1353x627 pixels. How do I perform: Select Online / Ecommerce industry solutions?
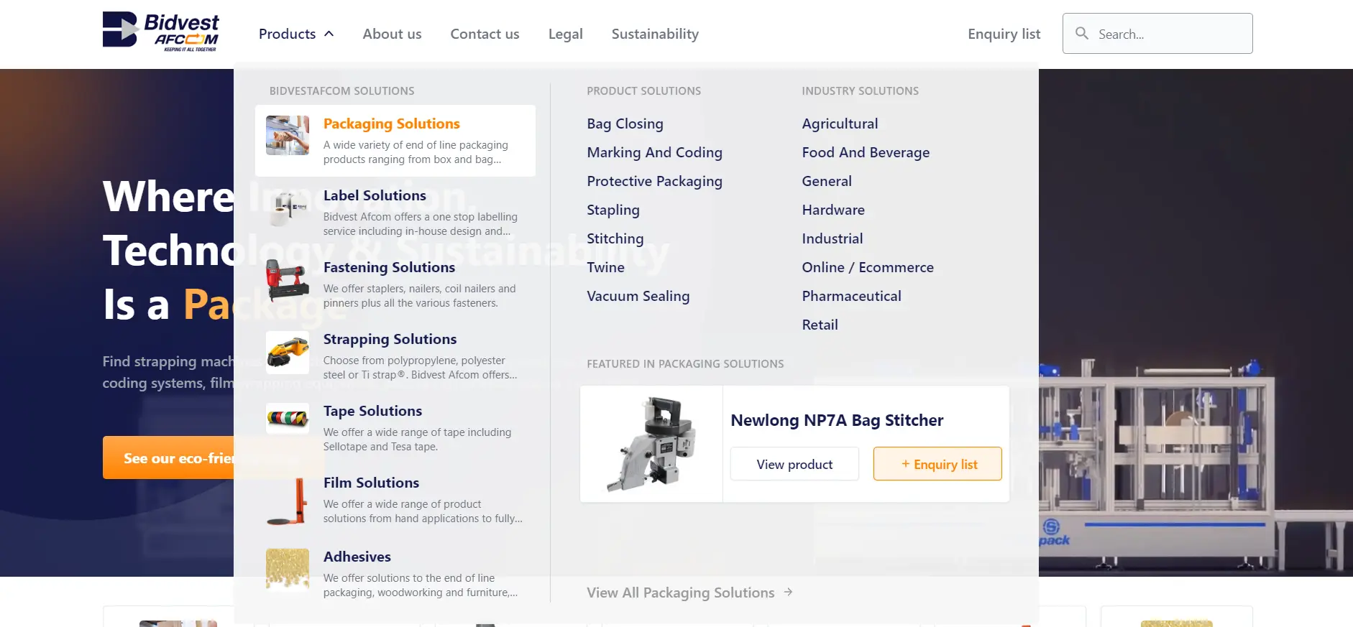868,267
